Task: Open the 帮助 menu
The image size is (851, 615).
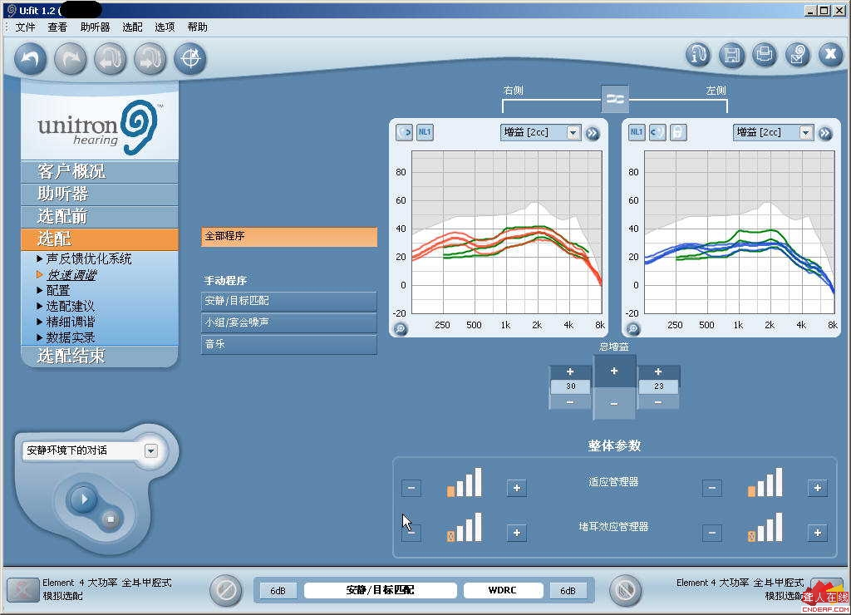Action: [198, 27]
